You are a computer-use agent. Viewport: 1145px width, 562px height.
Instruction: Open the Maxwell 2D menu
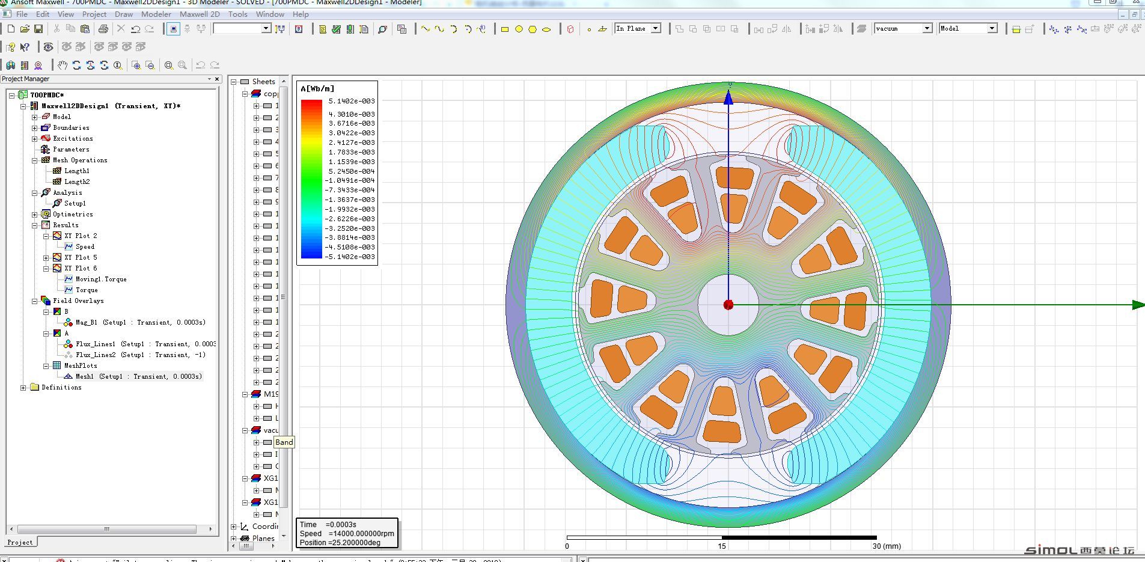(x=200, y=14)
